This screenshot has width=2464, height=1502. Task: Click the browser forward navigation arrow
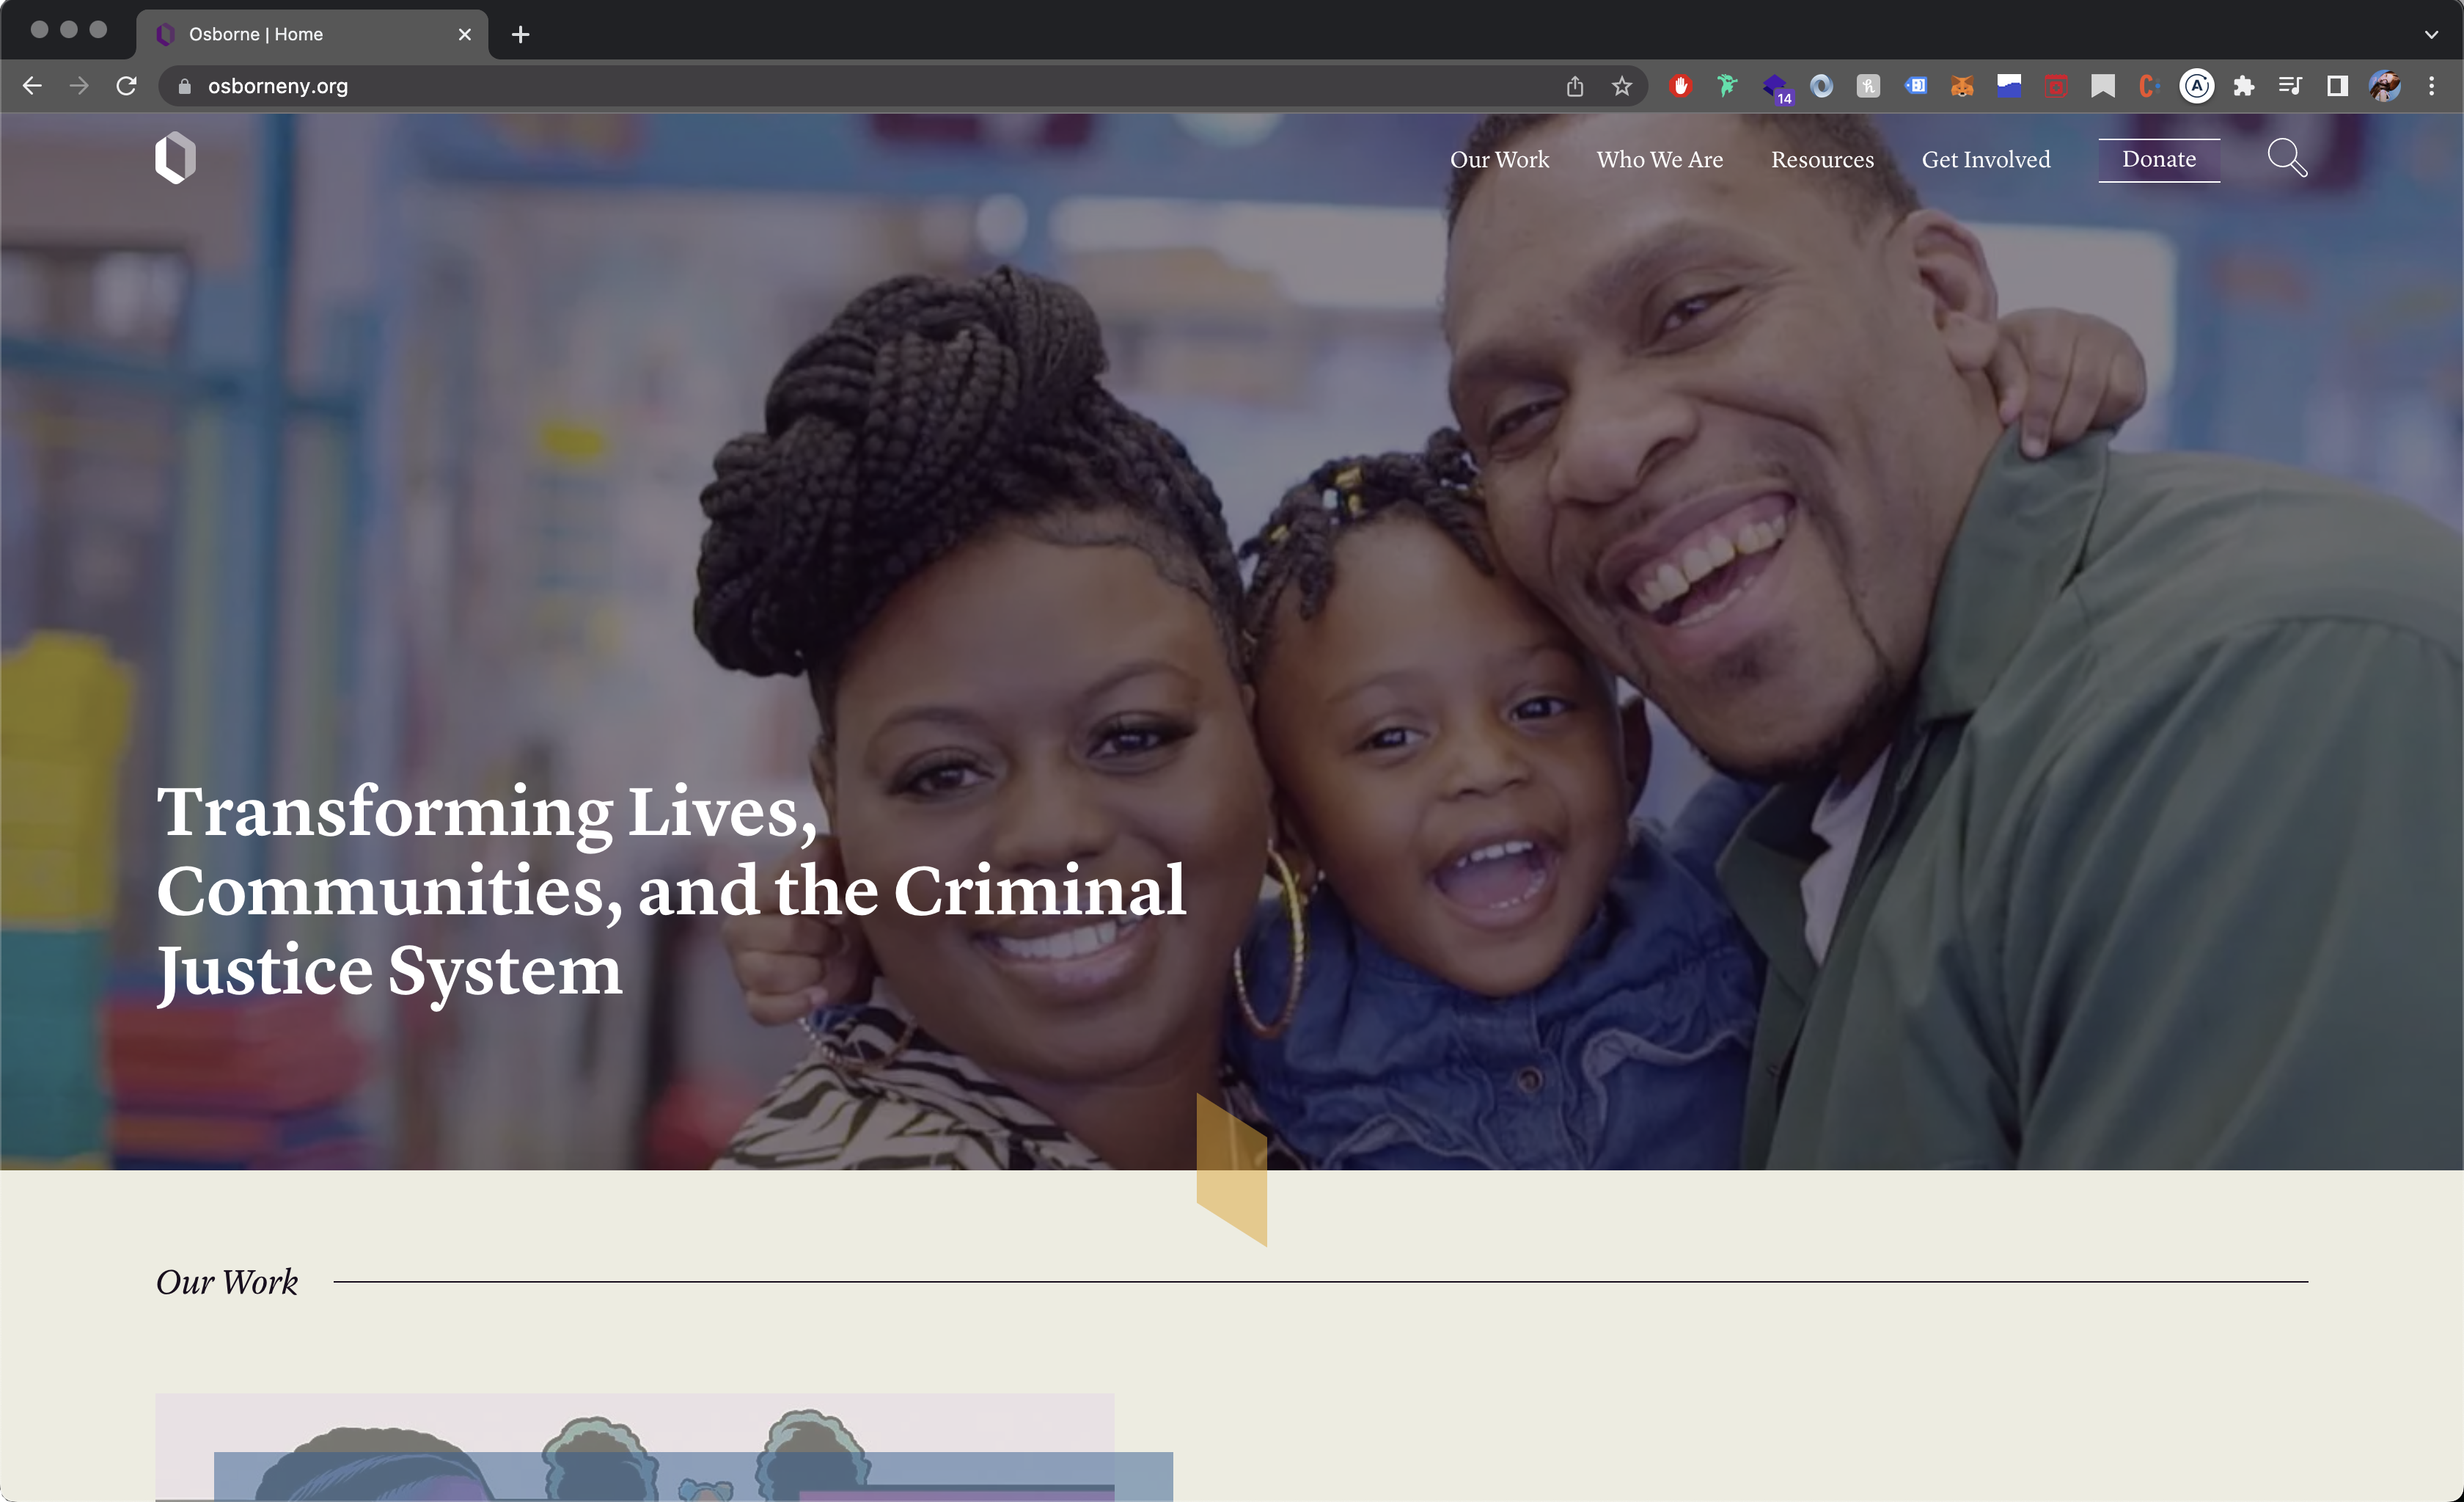(x=79, y=84)
